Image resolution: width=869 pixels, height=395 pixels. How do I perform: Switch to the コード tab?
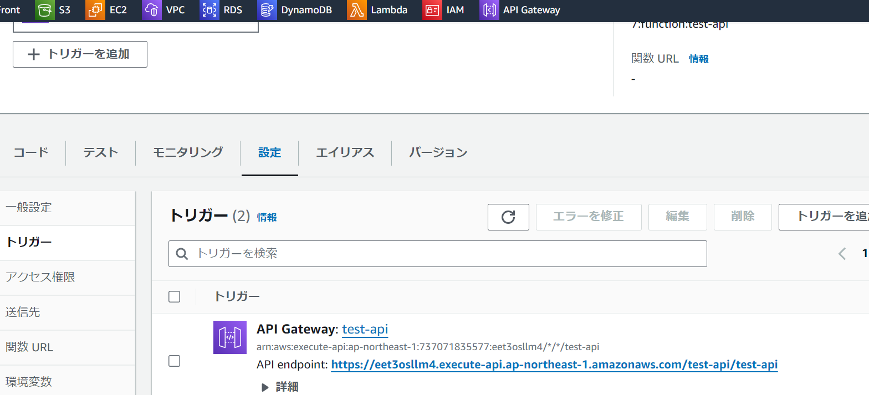tap(31, 152)
